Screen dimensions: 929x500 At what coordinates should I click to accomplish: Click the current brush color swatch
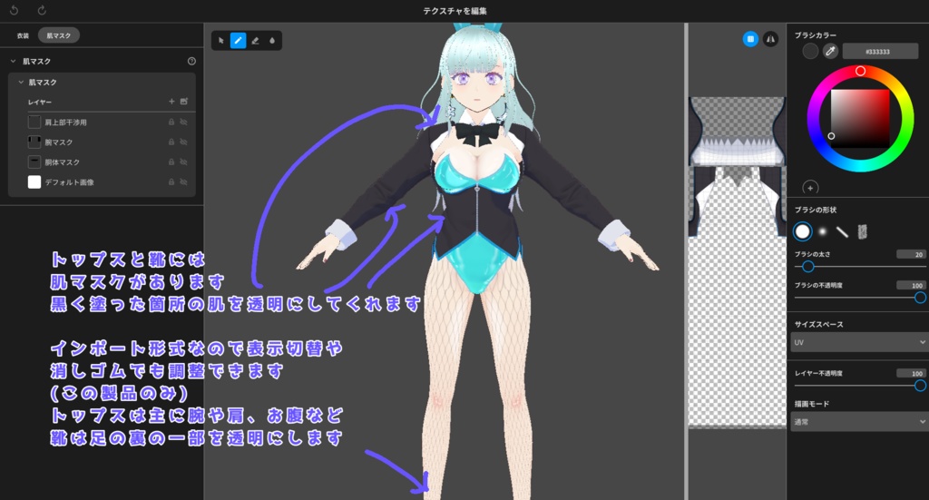pos(810,51)
